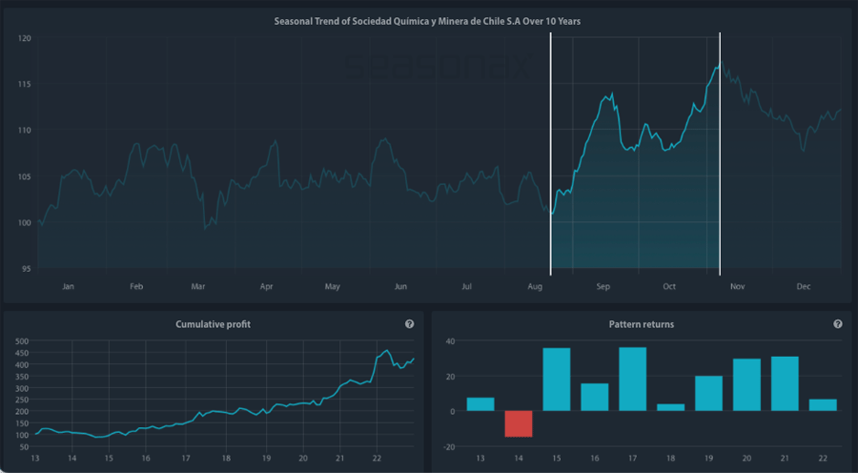The height and width of the screenshot is (473, 858).
Task: Pick the Pattern returns bar for year 17
Action: point(632,379)
